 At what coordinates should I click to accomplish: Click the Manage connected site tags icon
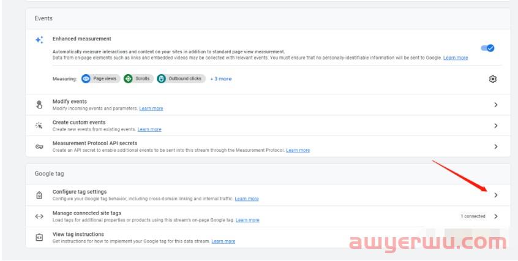pos(39,216)
